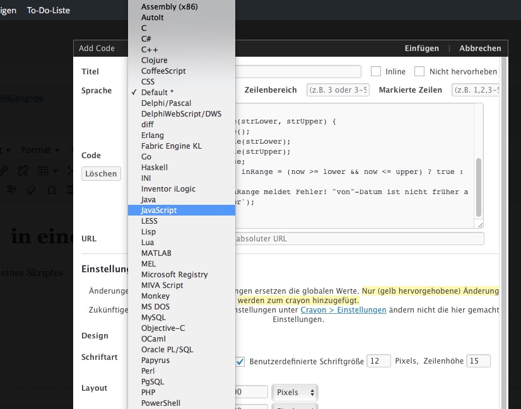Choose MySQL from the list
Viewport: 521px width, 409px height.
pos(182,317)
